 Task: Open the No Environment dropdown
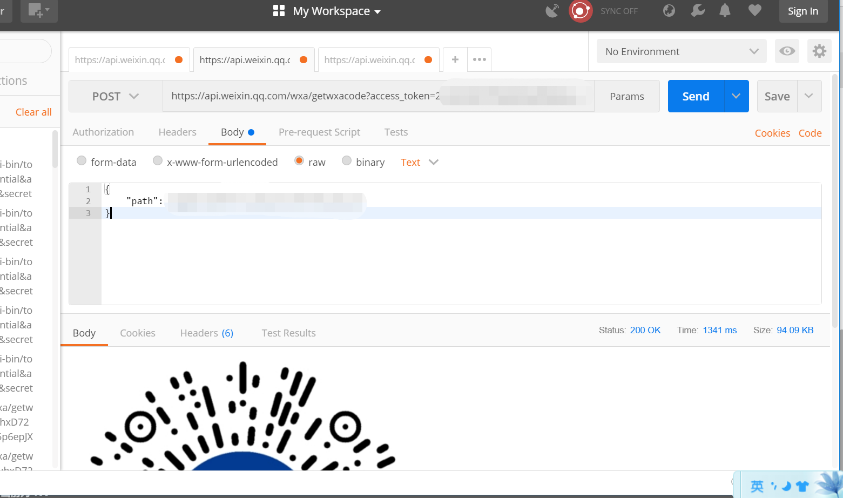tap(682, 51)
